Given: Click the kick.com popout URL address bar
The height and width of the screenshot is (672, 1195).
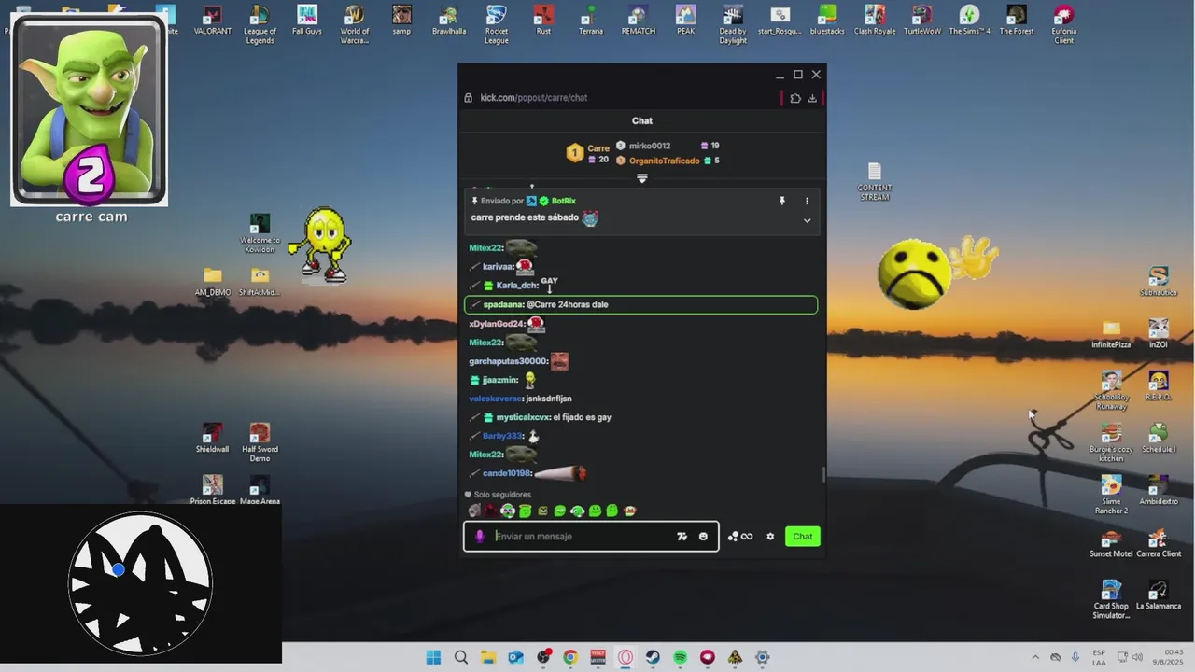Looking at the screenshot, I should coord(534,98).
